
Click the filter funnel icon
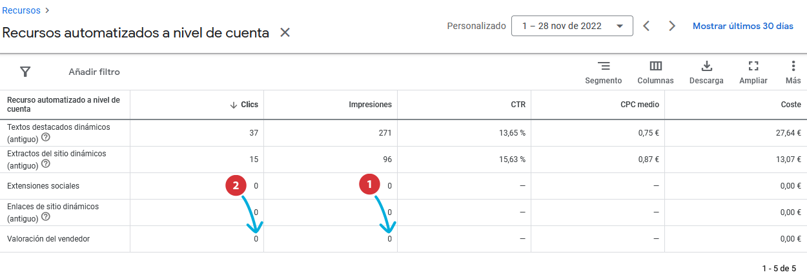[25, 72]
